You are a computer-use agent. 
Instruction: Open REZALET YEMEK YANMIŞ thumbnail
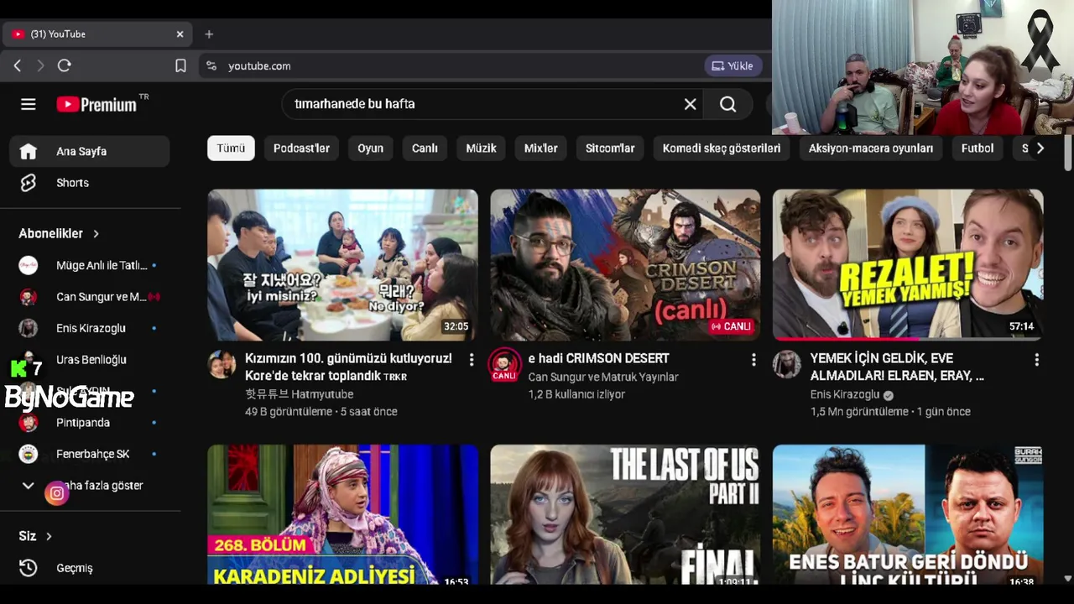tap(908, 265)
